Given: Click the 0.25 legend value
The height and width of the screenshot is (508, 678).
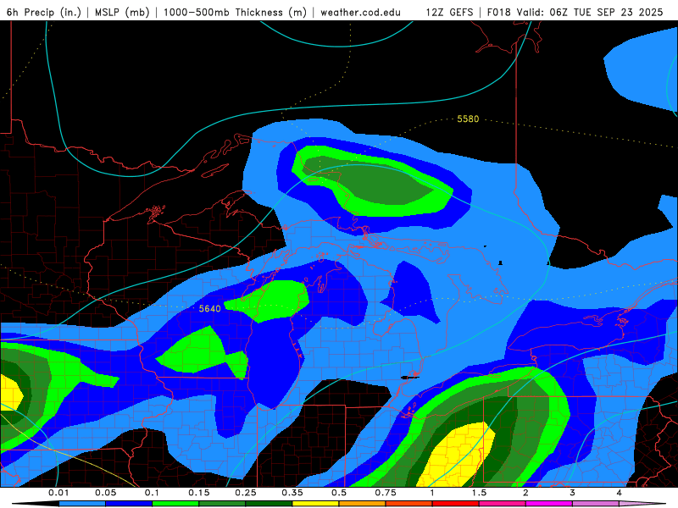Looking at the screenshot, I should coord(246,493).
